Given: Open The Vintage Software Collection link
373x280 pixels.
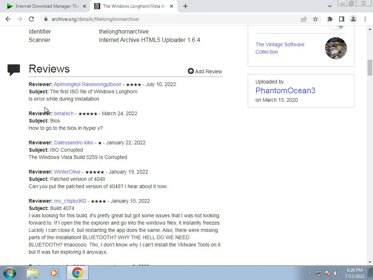Looking at the screenshot, I should click(280, 48).
